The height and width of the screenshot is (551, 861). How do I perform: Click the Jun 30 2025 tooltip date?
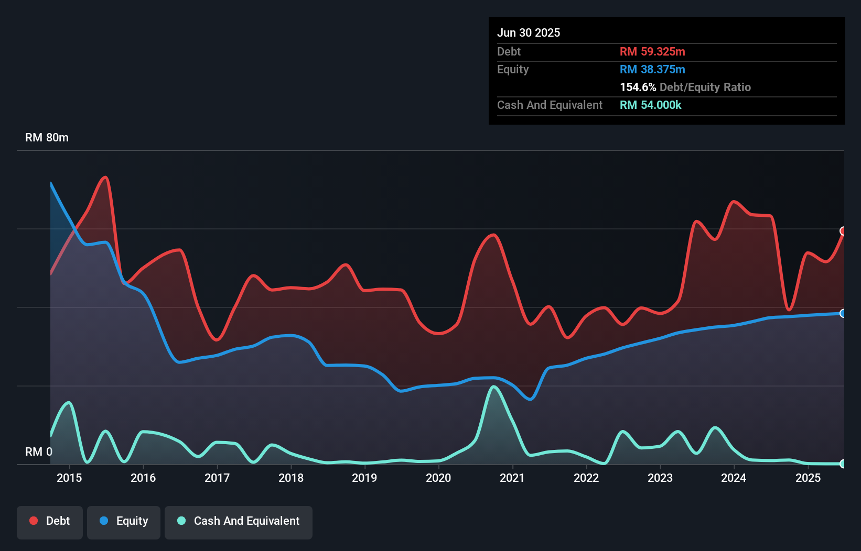[529, 32]
